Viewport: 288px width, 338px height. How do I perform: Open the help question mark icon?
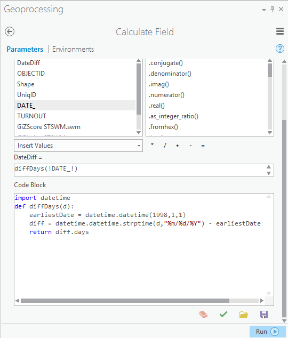point(280,49)
